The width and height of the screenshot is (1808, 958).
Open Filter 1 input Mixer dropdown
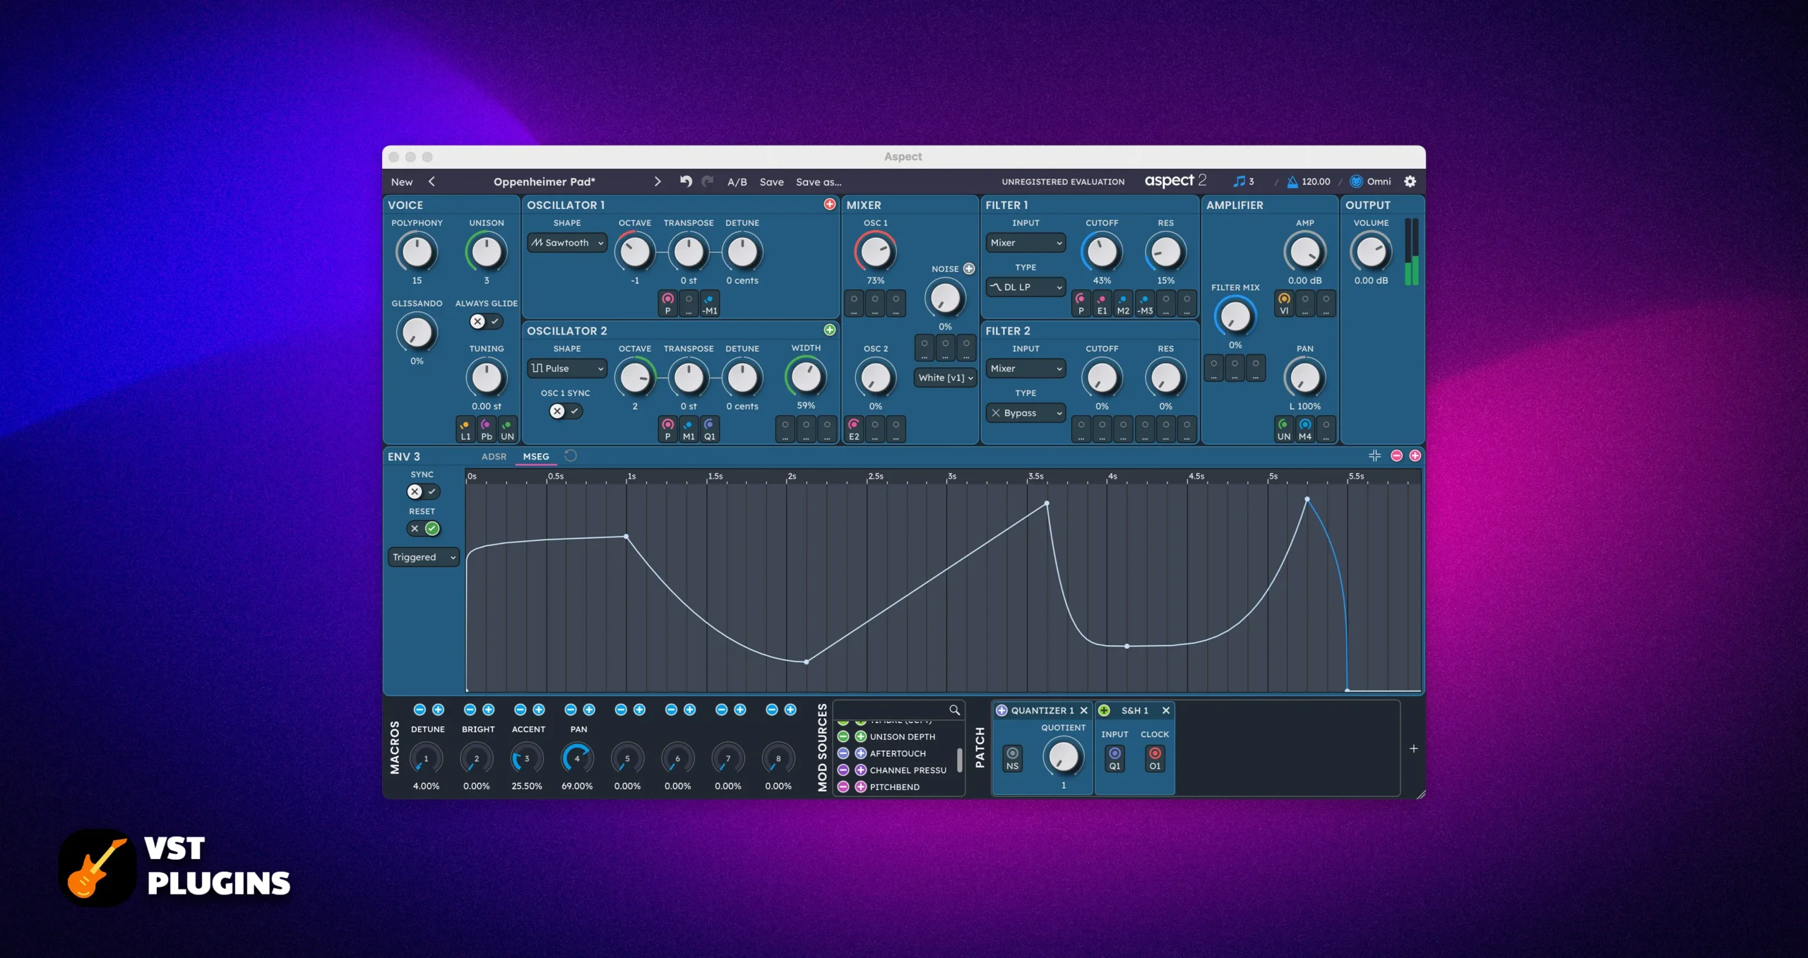click(x=1025, y=242)
